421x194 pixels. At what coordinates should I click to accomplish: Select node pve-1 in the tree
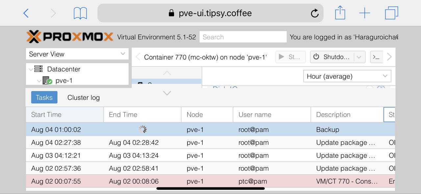[x=64, y=81]
